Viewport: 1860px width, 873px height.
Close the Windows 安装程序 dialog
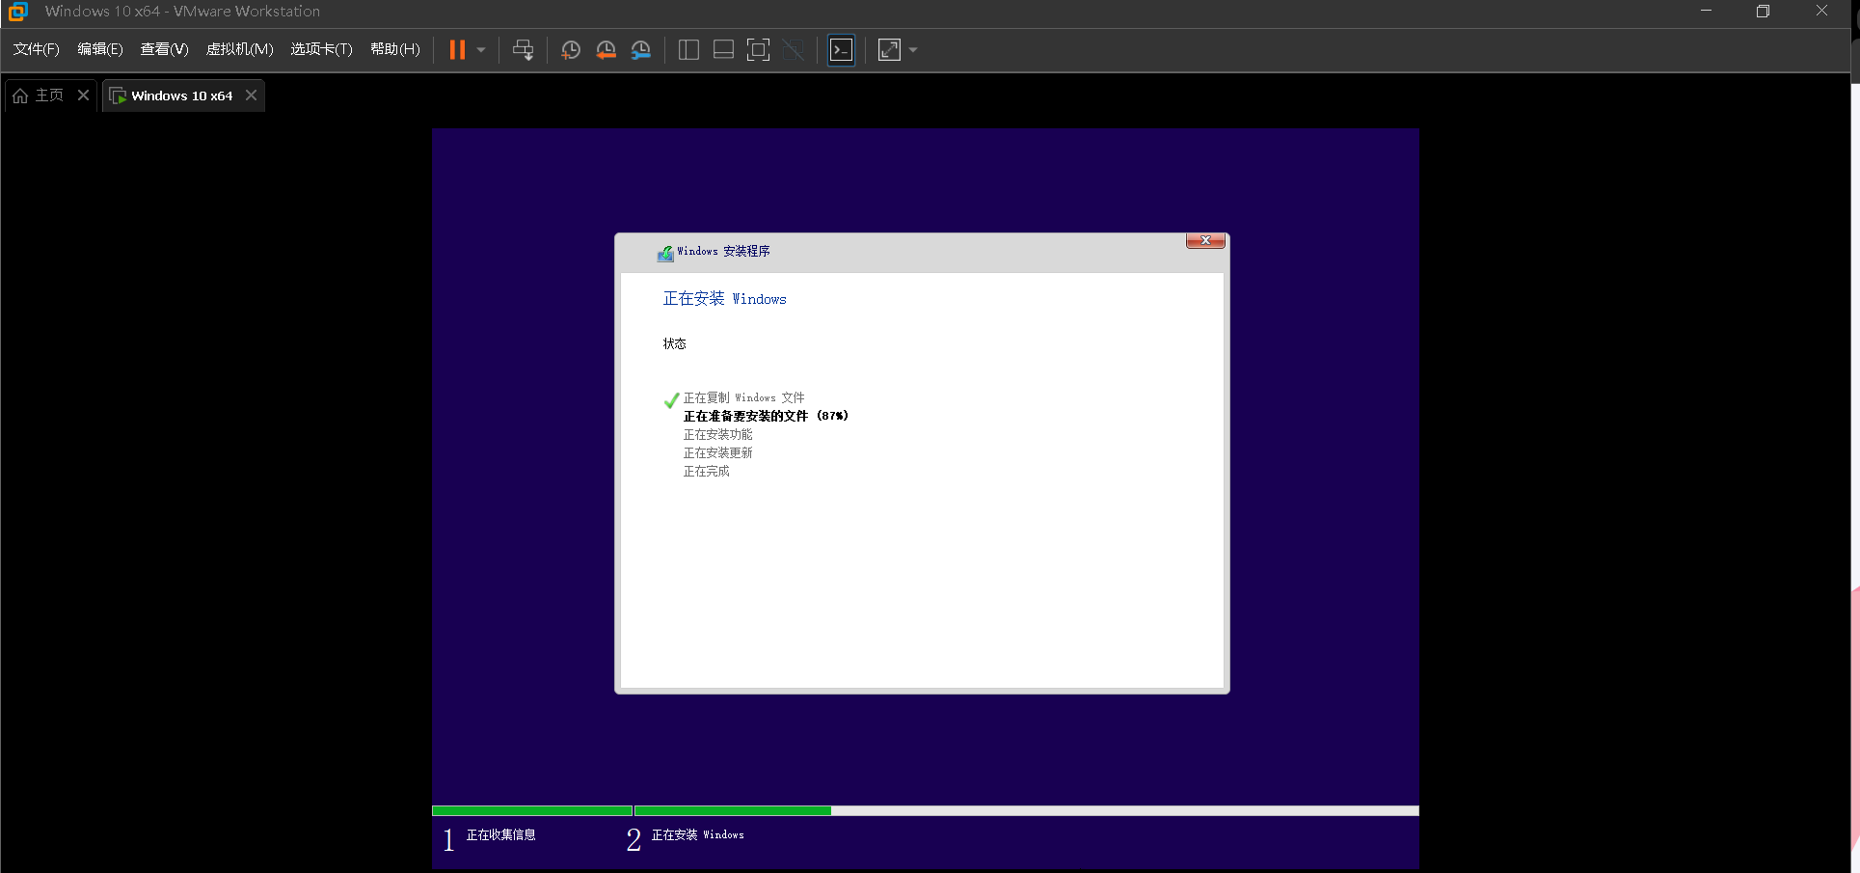pos(1205,240)
